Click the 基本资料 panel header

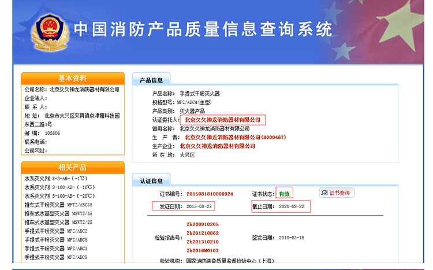point(72,79)
